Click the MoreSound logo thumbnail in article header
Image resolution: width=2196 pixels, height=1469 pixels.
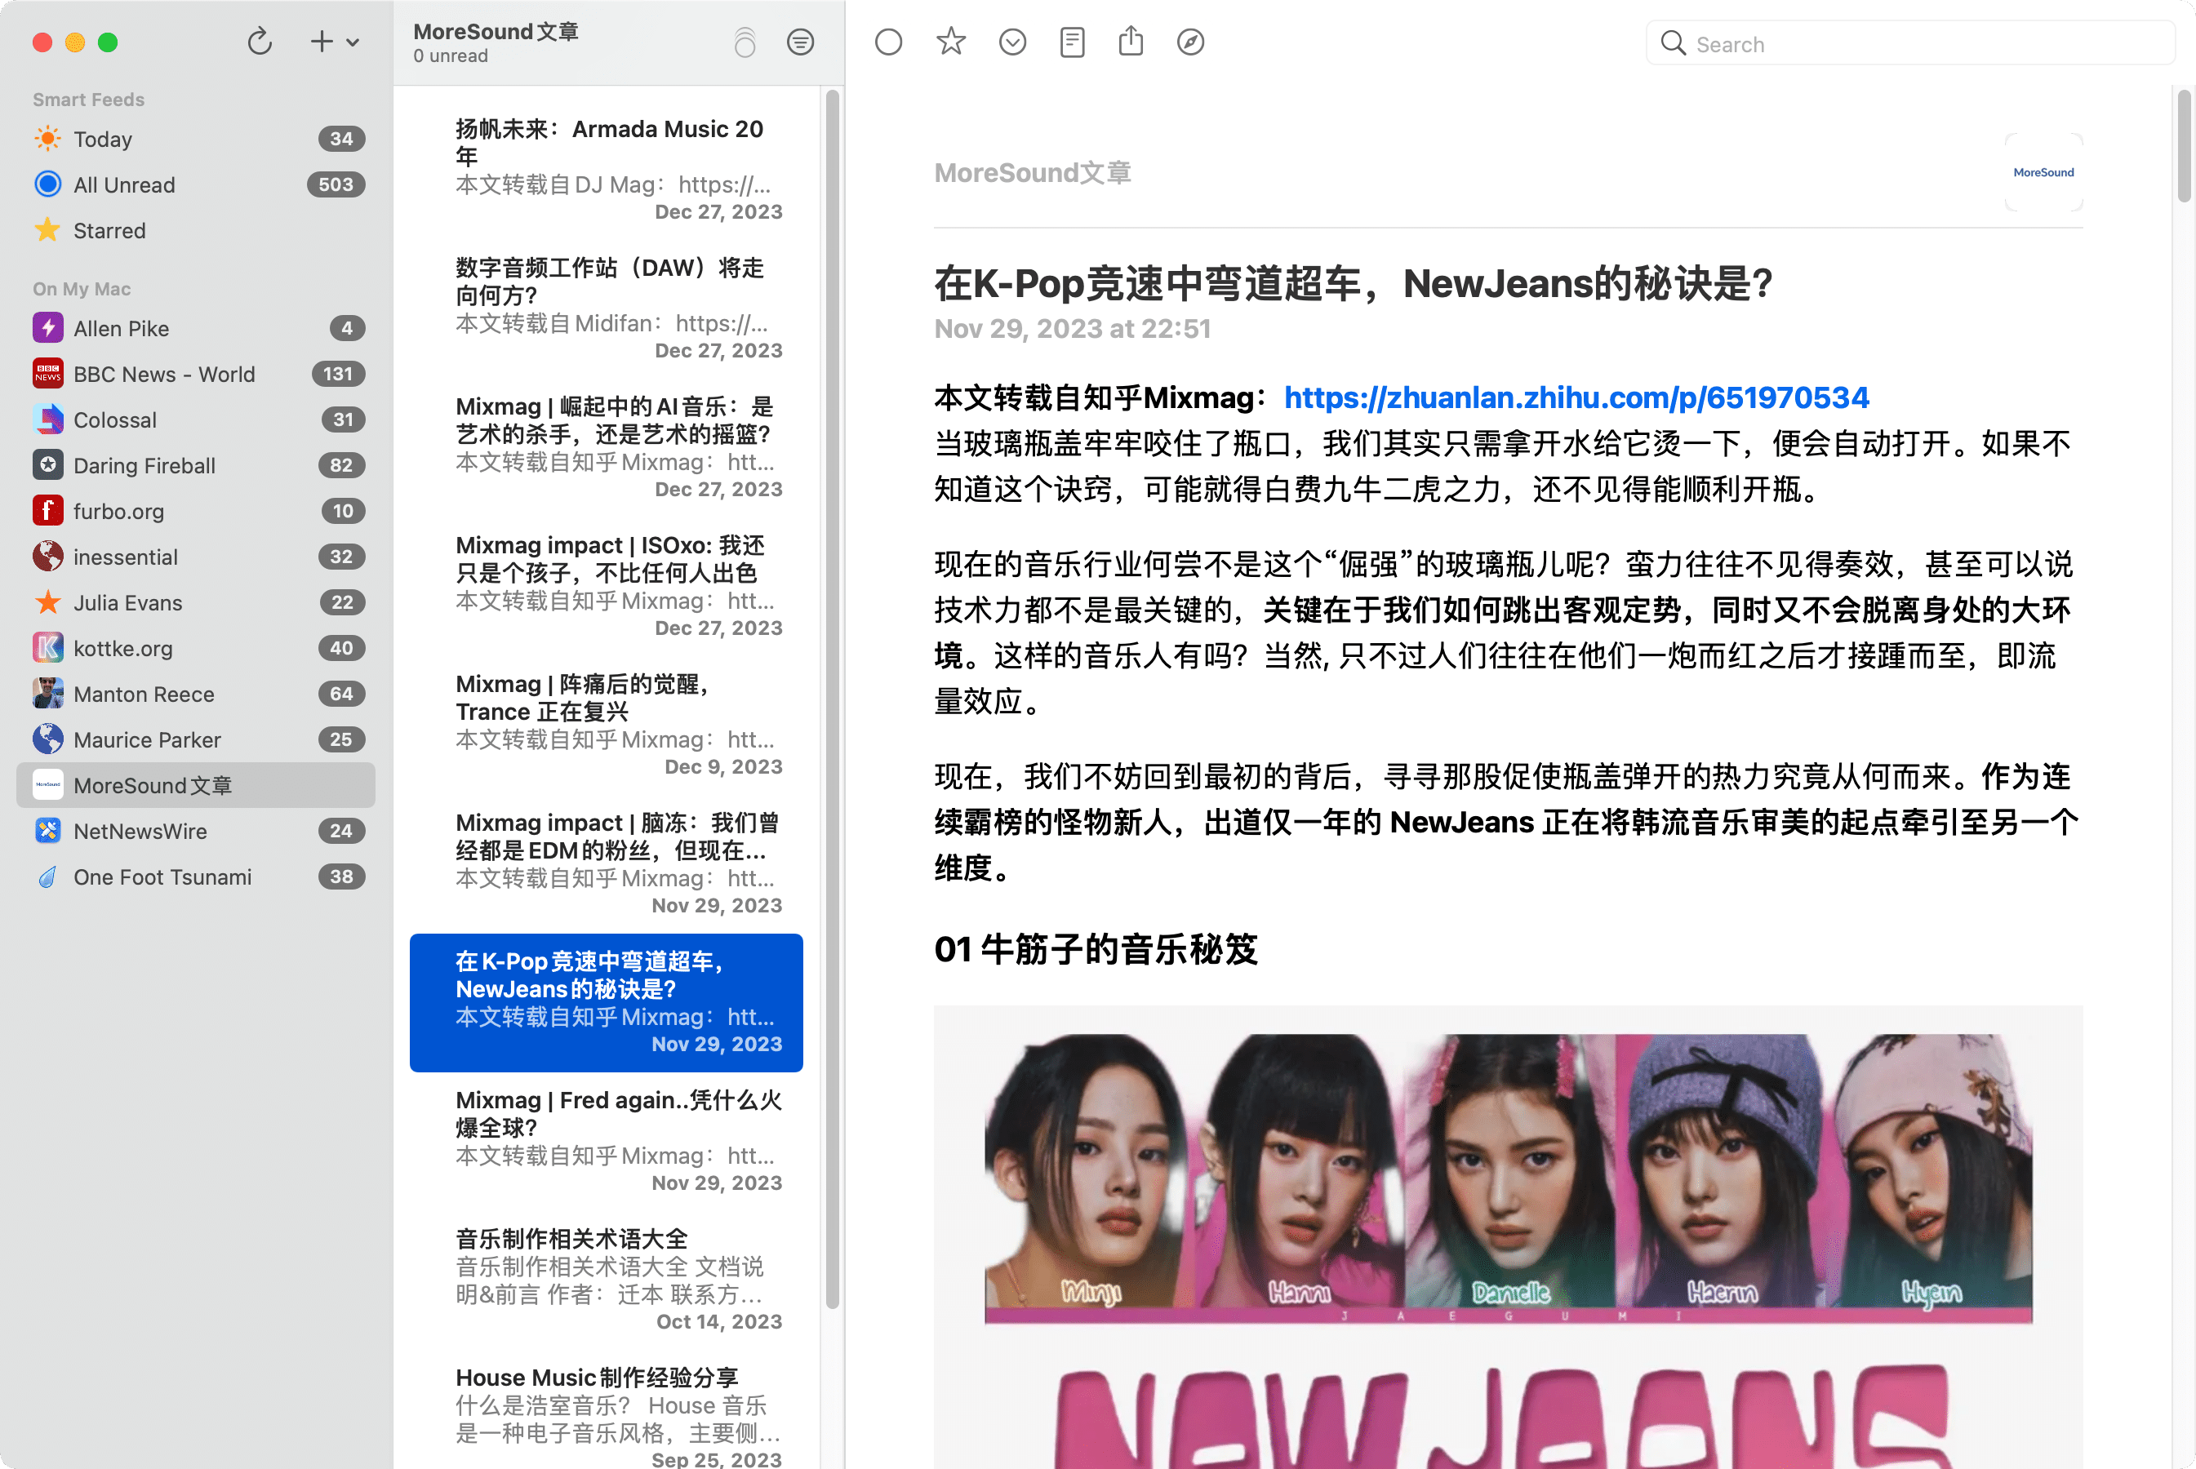click(x=2043, y=172)
